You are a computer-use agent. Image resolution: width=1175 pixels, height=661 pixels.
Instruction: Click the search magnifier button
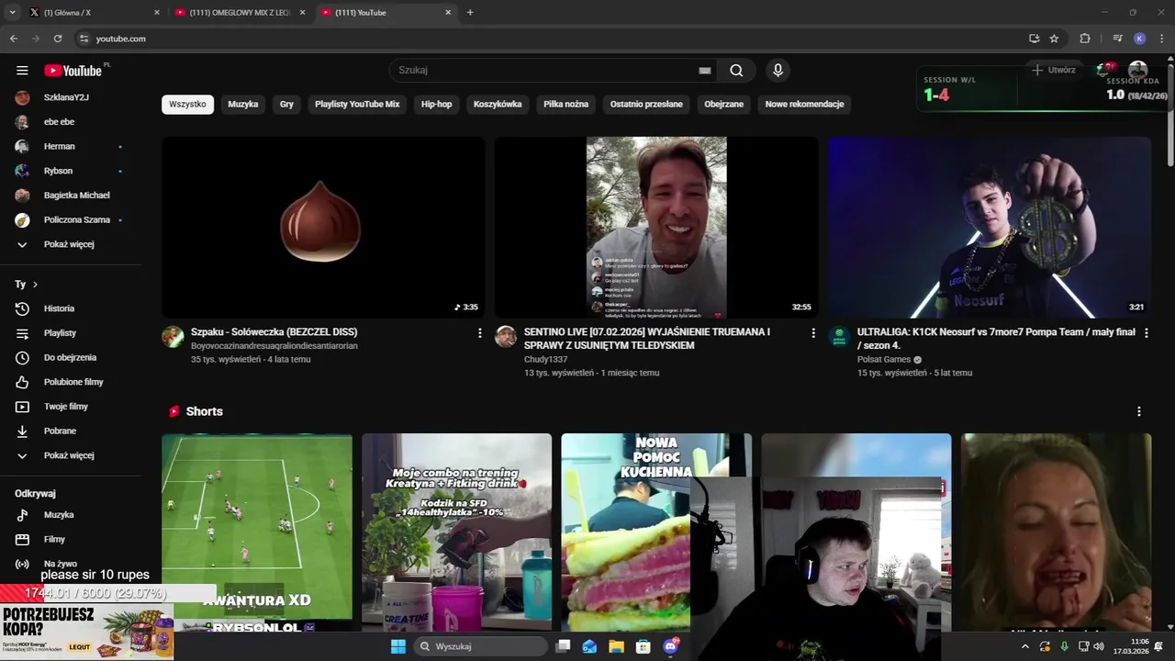tap(736, 71)
